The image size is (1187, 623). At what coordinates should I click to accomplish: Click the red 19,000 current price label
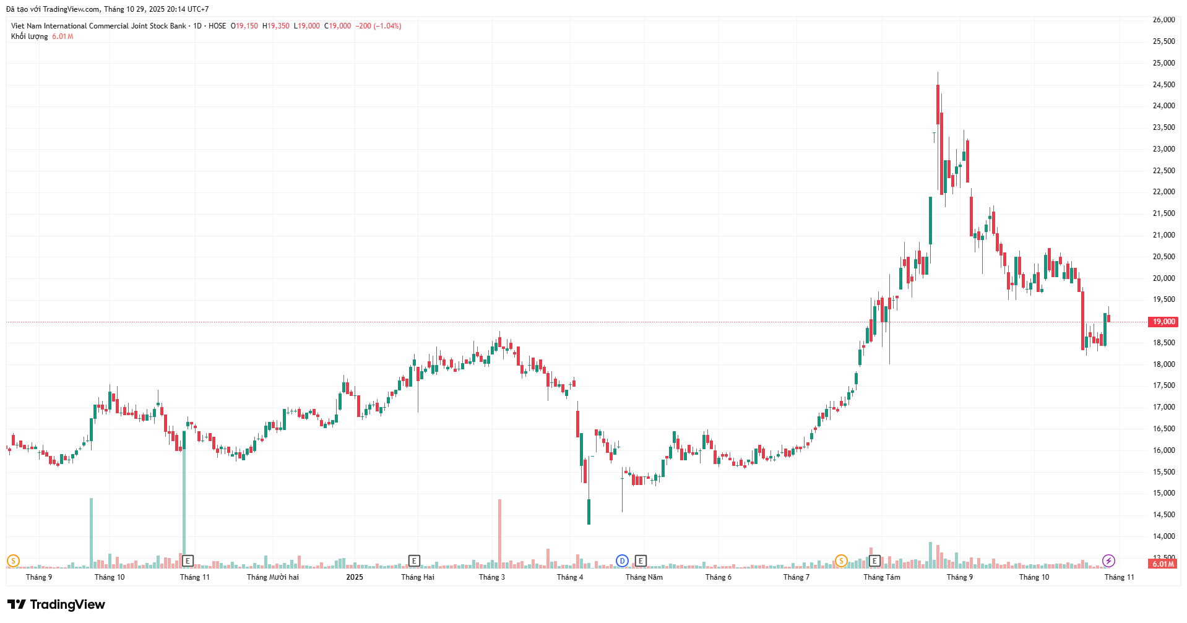pyautogui.click(x=1163, y=322)
